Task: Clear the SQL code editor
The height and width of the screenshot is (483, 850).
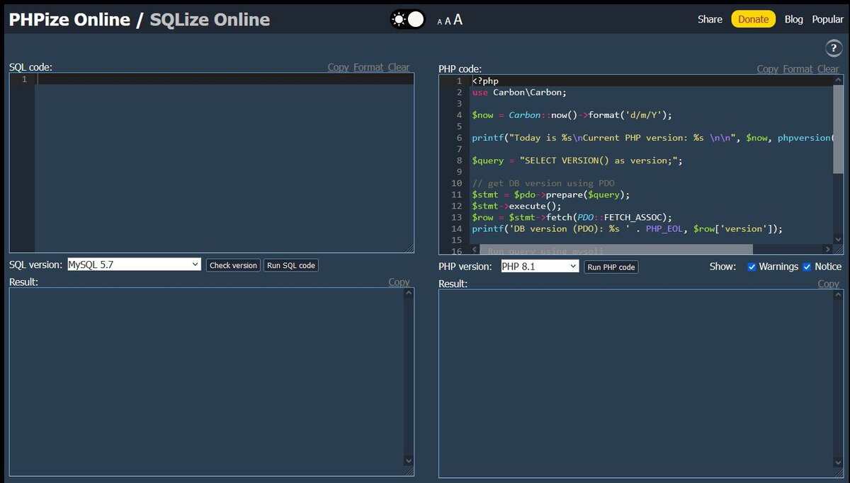Action: pyautogui.click(x=399, y=67)
